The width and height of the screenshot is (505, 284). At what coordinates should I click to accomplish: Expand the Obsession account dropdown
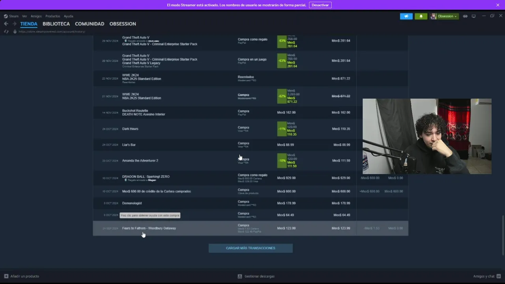447,16
